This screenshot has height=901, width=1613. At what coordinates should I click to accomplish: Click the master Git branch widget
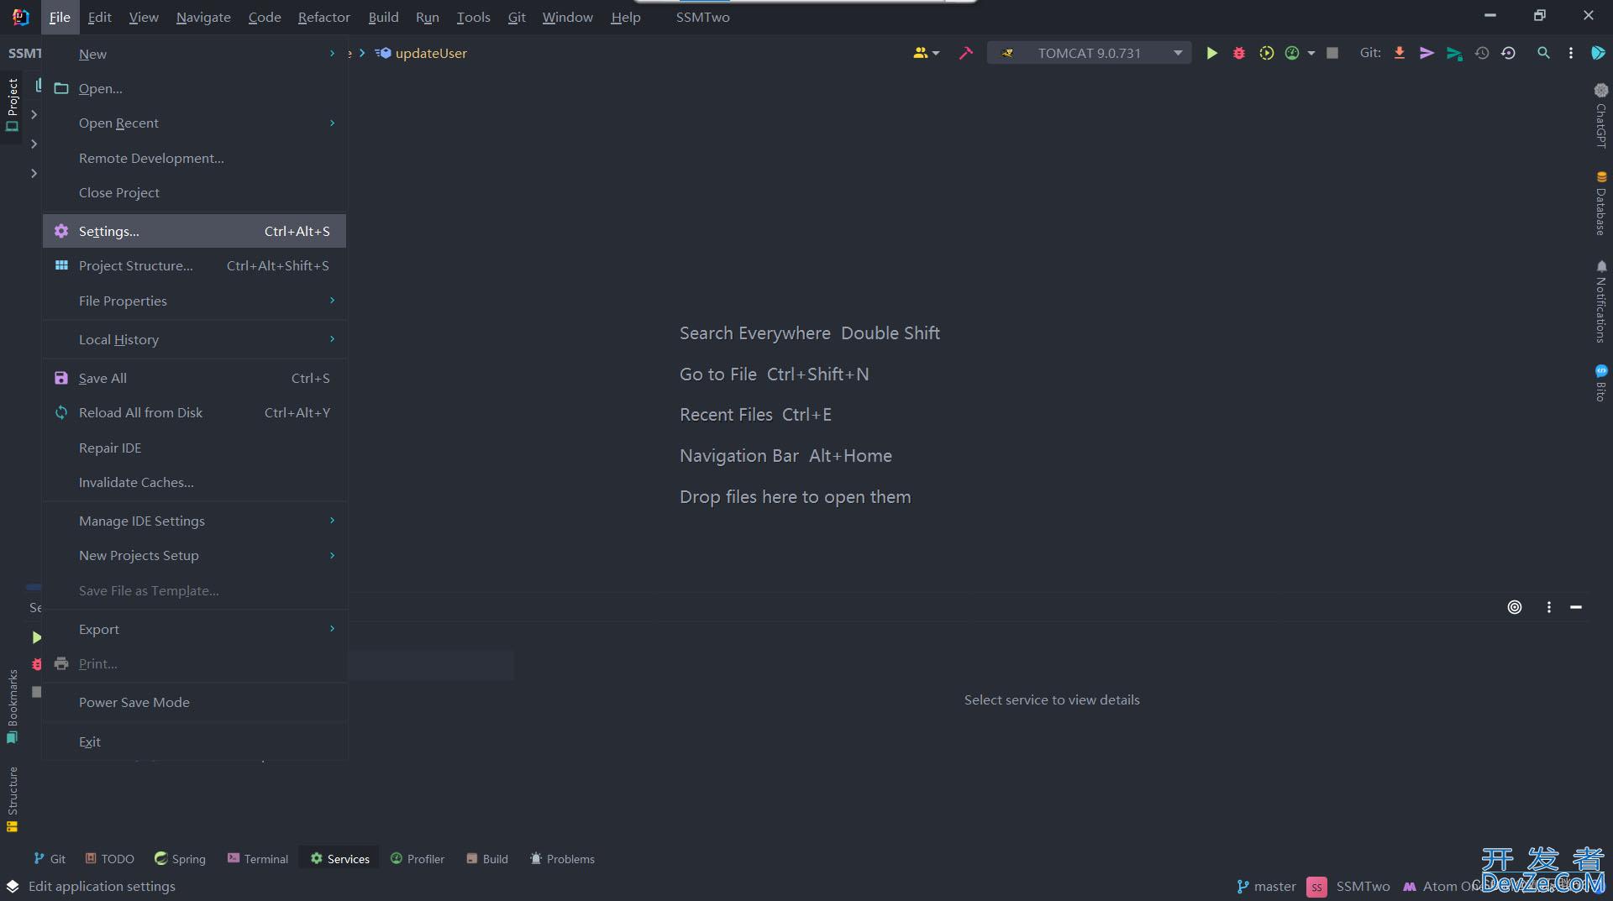[x=1266, y=886]
